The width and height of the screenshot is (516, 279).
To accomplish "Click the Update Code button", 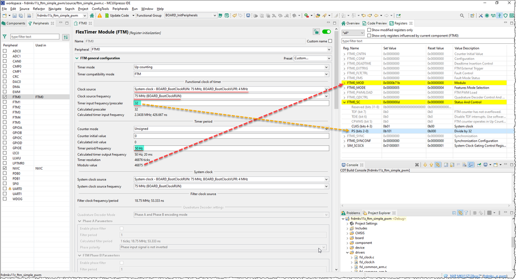I will 117,15.
